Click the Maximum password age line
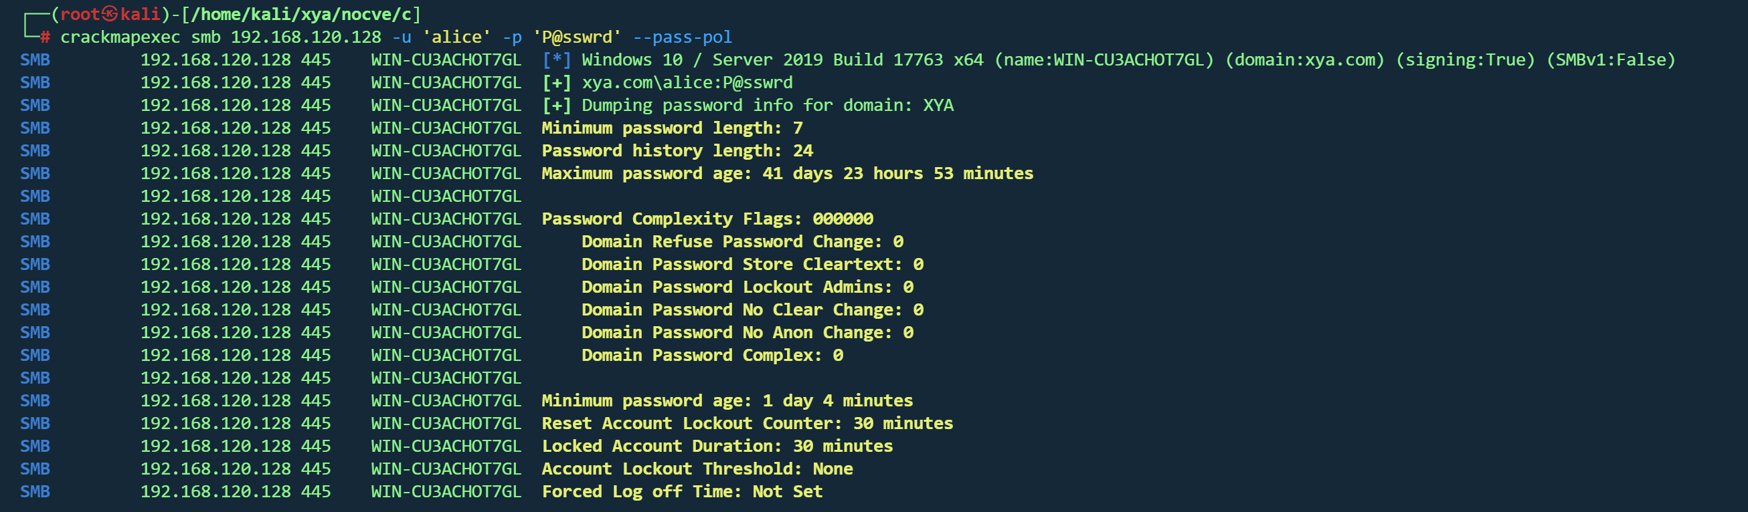The image size is (1748, 512). (787, 174)
